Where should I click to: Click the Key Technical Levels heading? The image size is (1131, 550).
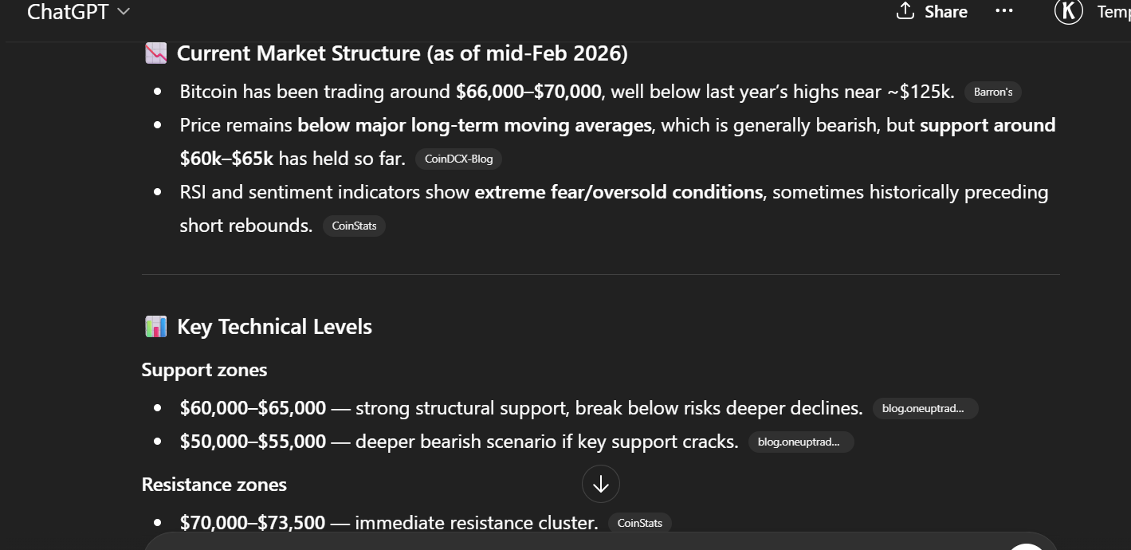[274, 327]
